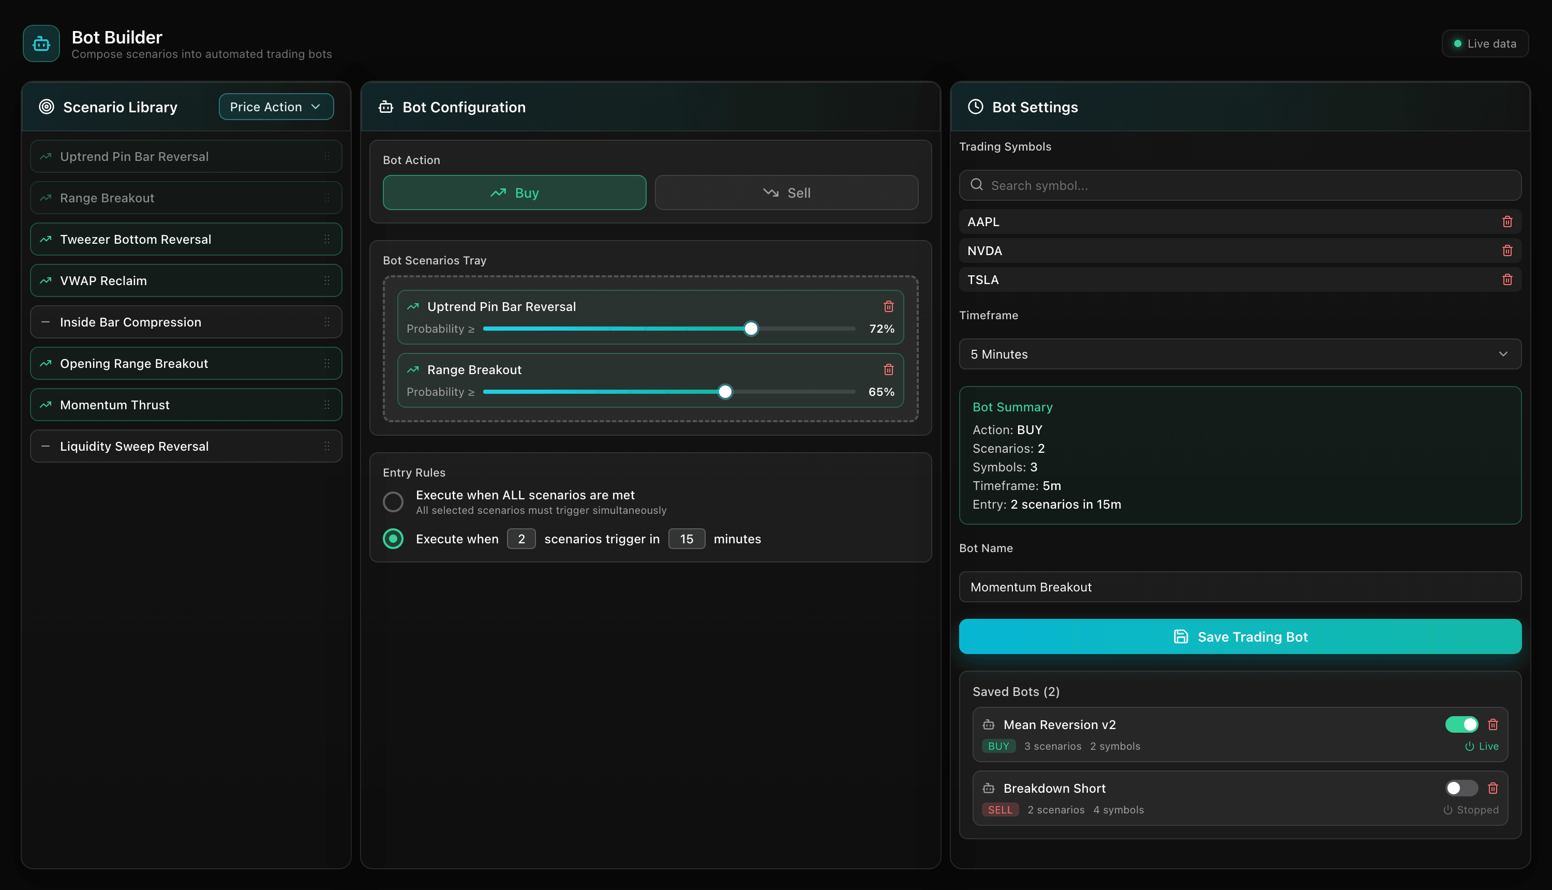Delete the AAPL symbol with its trash icon
This screenshot has width=1552, height=890.
pyautogui.click(x=1507, y=221)
